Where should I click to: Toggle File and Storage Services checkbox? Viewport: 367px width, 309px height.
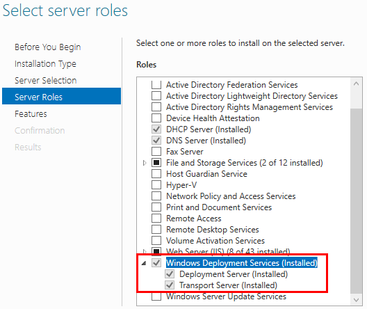point(156,163)
